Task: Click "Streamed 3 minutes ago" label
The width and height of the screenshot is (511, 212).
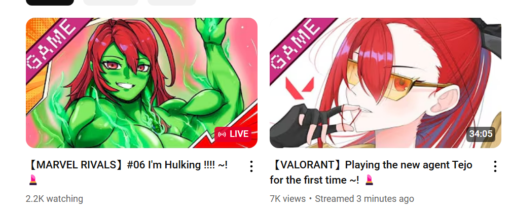Action: point(364,199)
